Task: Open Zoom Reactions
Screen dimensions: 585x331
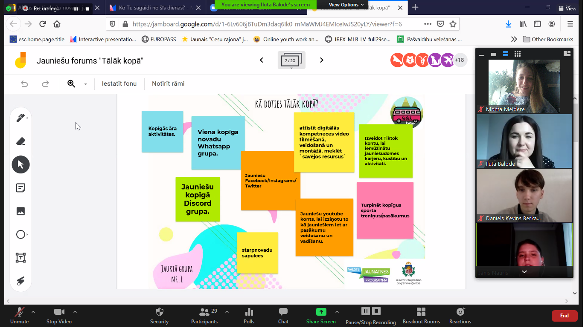Action: point(460,316)
